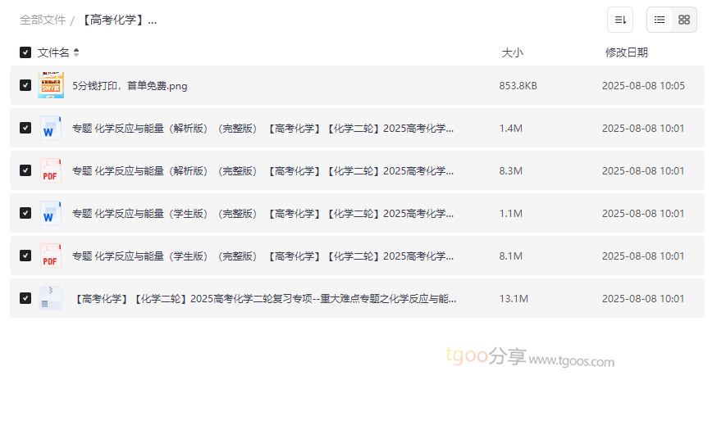Click the 文件名 sort arrow
Viewport: 717px width, 421px height.
(x=76, y=52)
